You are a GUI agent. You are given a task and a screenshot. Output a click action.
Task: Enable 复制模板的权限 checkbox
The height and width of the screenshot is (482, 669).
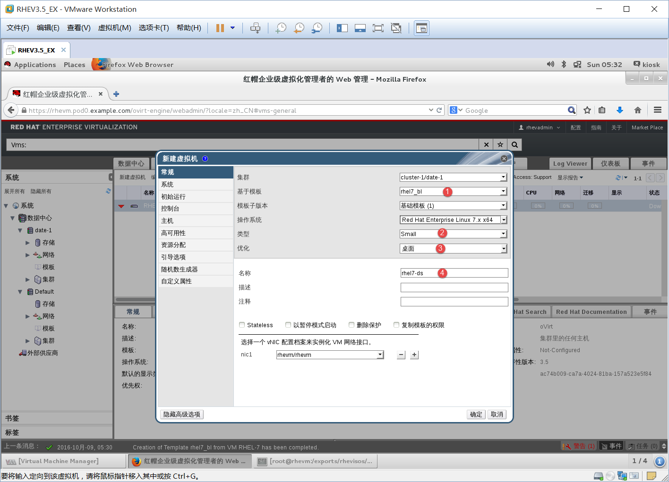396,325
